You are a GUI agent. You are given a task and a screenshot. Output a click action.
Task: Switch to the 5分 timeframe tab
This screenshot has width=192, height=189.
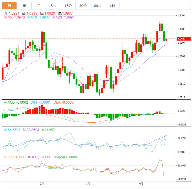click(x=53, y=6)
